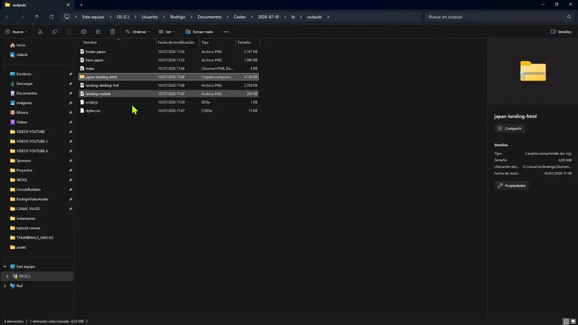Image resolution: width=578 pixels, height=325 pixels.
Task: Open tutorial convex folder in sidebar
Action: tap(28, 228)
